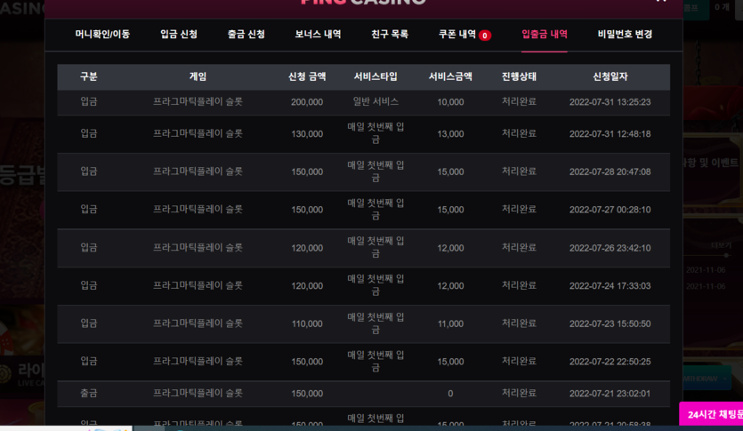
Task: Select the 130,000 amount cell
Action: [307, 134]
